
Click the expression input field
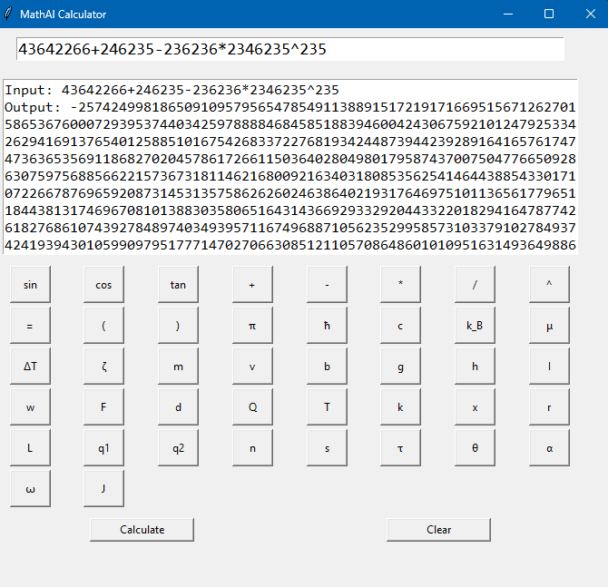click(x=290, y=50)
